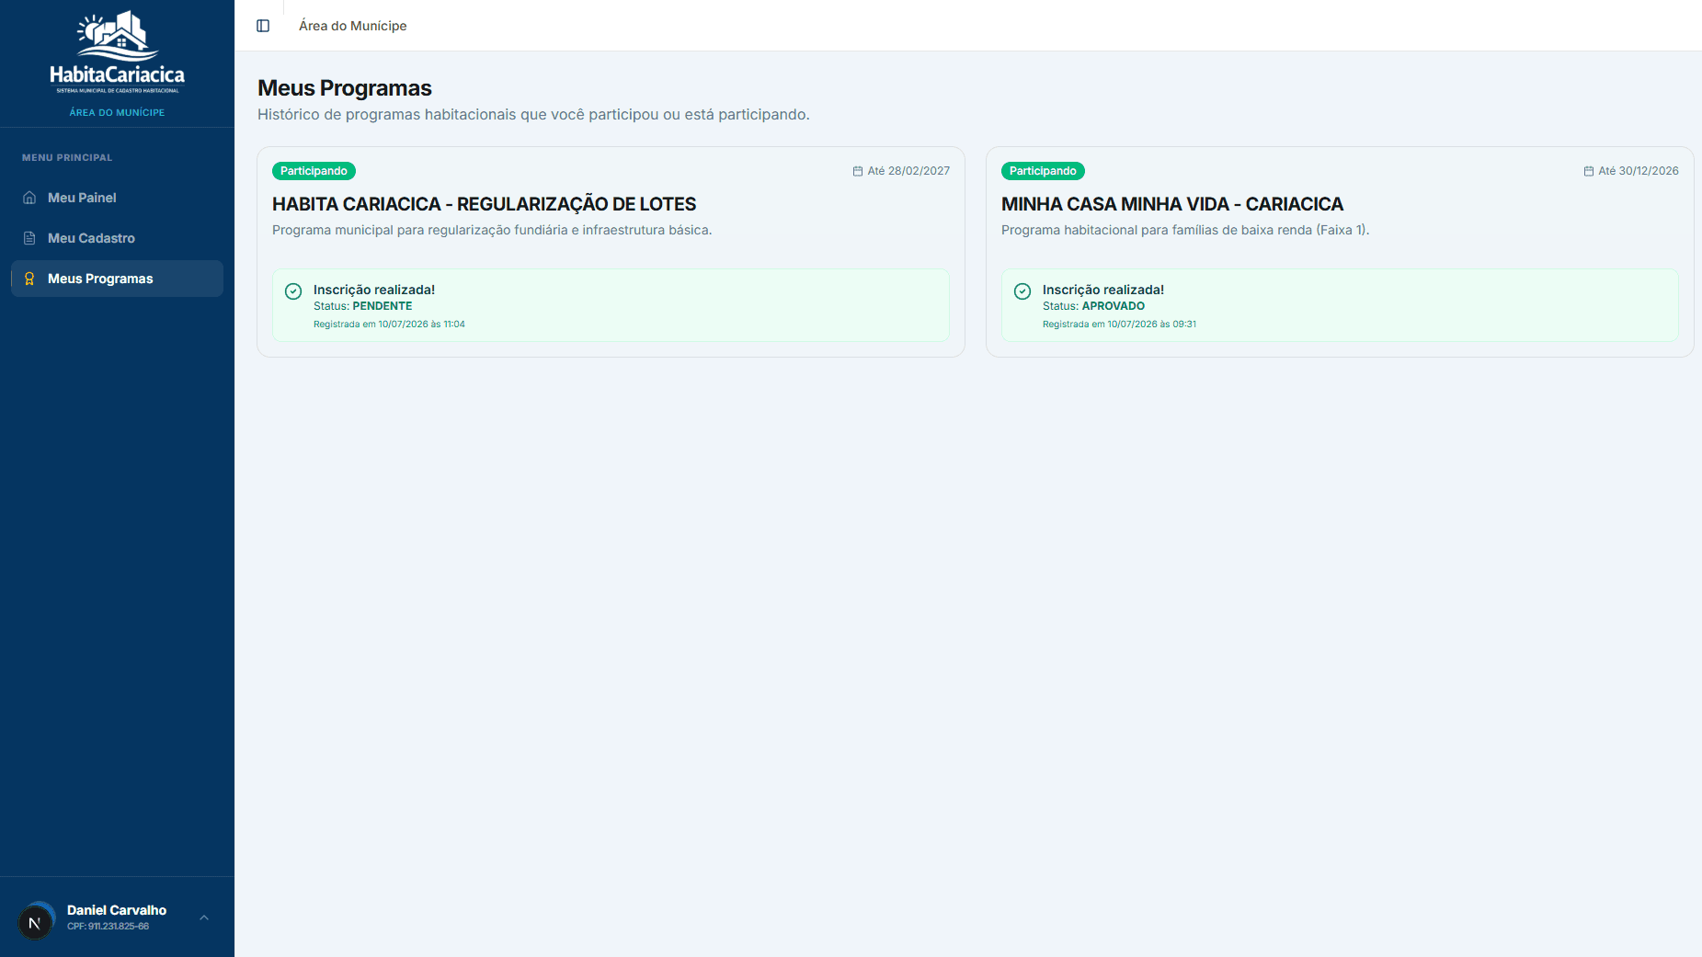1702x957 pixels.
Task: Click MENU PRINCIPAL sidebar label
Action: [x=67, y=158]
